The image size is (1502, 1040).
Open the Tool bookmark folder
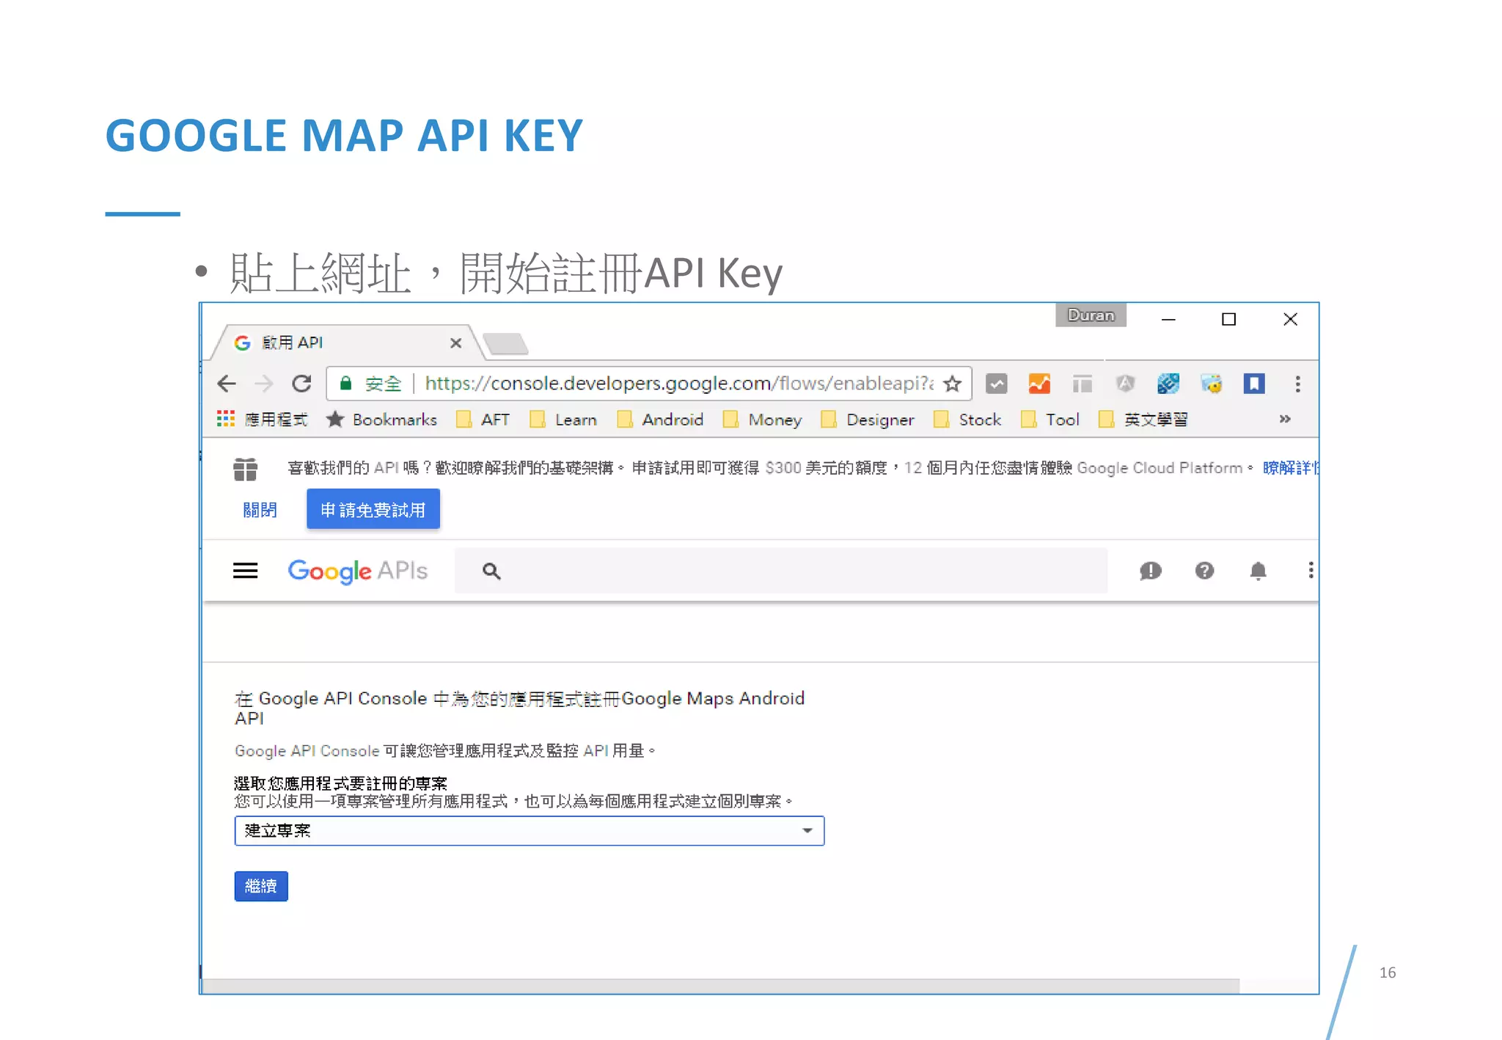pos(1050,420)
